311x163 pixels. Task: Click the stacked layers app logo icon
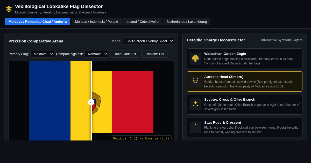(9, 9)
